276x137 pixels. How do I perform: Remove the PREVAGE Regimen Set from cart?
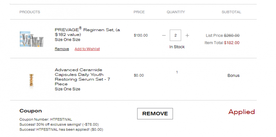pos(62,49)
